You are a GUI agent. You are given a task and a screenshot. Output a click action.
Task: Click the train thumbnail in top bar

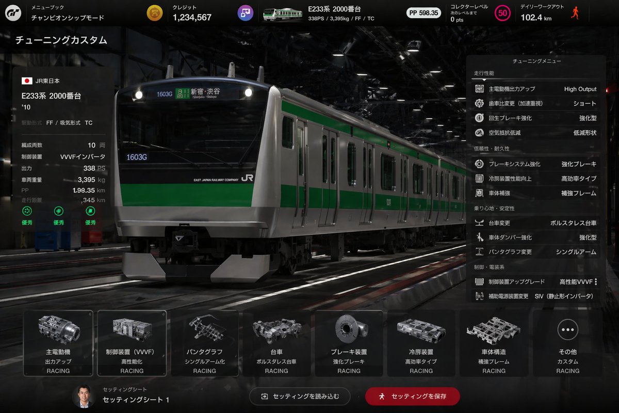coord(283,14)
